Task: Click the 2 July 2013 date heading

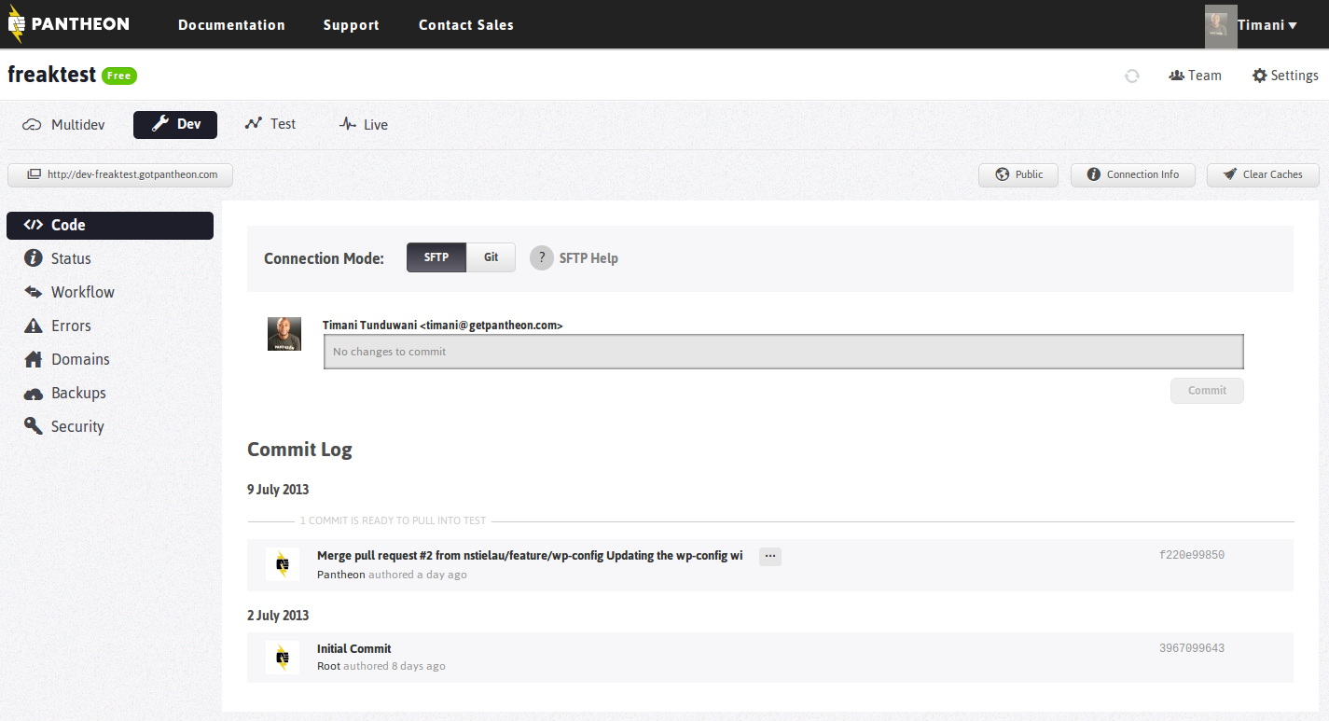Action: [278, 616]
